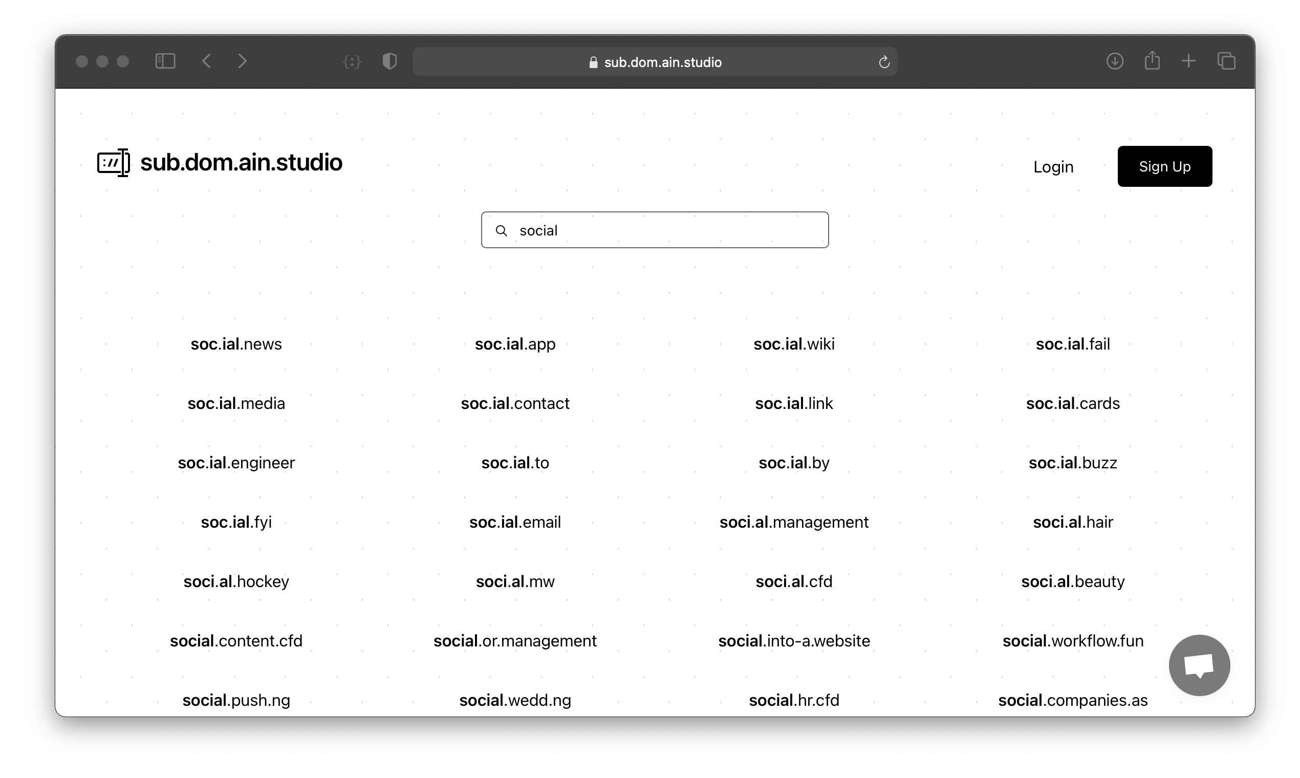Open the browser downloads icon
Viewport: 1300px width, 778px height.
(x=1114, y=61)
